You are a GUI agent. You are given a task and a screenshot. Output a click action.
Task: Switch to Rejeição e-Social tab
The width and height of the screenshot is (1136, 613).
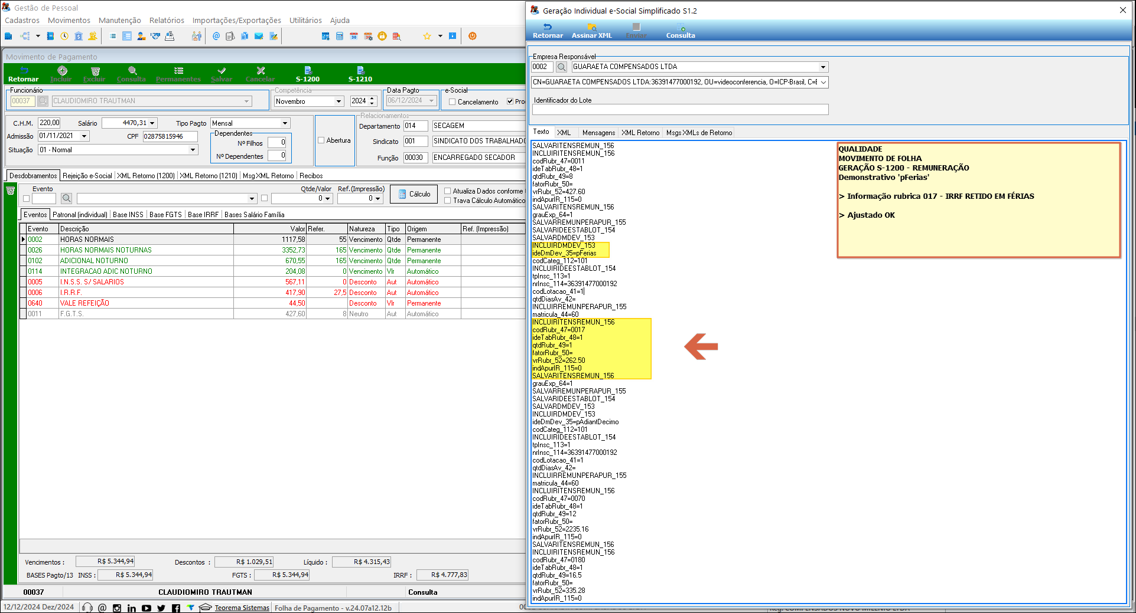[87, 176]
